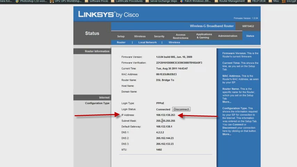Image resolution: width=297 pixels, height=167 pixels.
Task: Click the Wireless-G Broadband Router title
Action: (211, 26)
